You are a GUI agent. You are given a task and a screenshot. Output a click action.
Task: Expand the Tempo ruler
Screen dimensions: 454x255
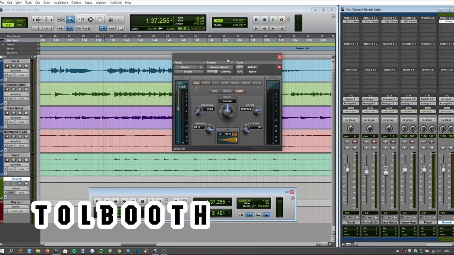coord(3,45)
